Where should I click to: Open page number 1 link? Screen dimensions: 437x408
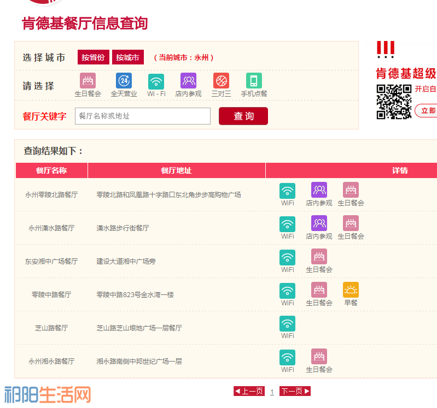(272, 392)
